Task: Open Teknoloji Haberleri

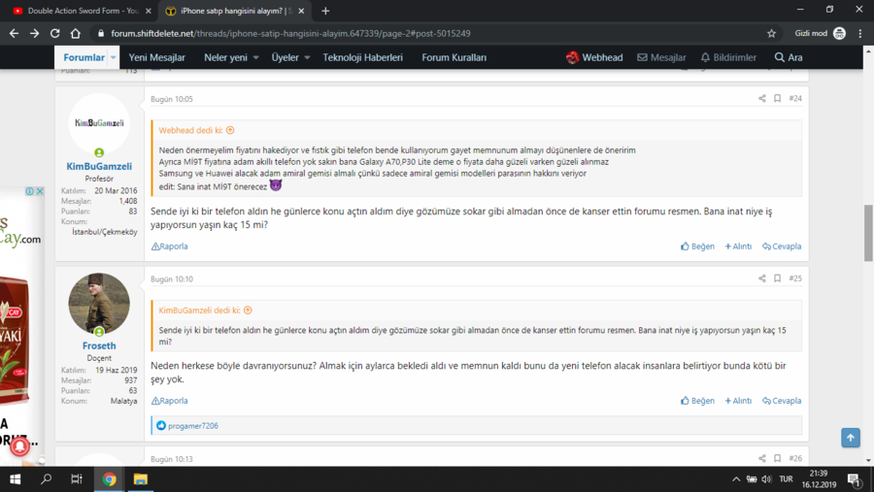Action: [x=363, y=57]
